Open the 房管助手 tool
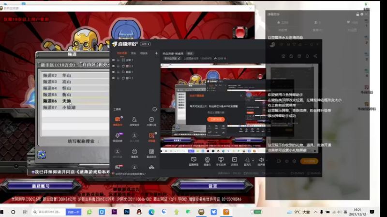This screenshot has width=387, height=217. tap(134, 121)
